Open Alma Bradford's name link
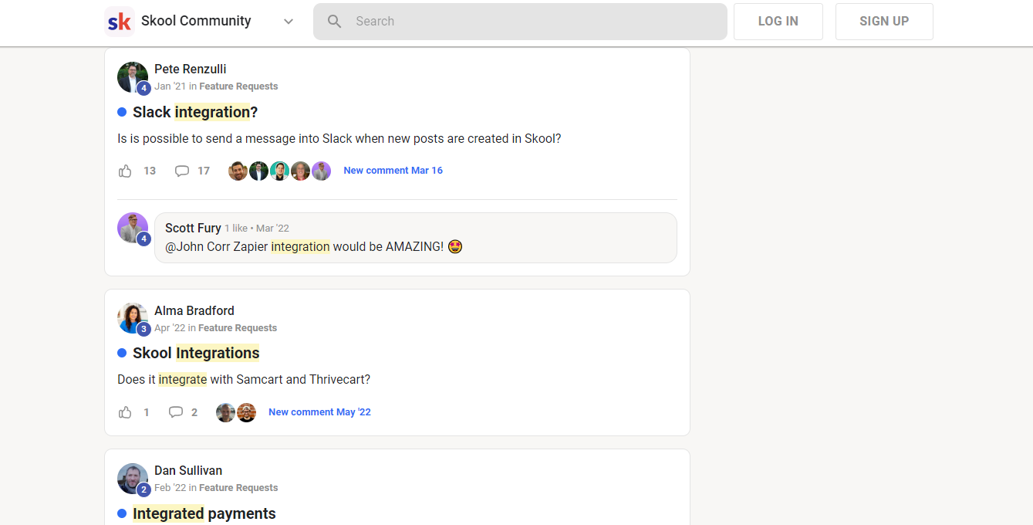The height and width of the screenshot is (525, 1033). pos(194,310)
